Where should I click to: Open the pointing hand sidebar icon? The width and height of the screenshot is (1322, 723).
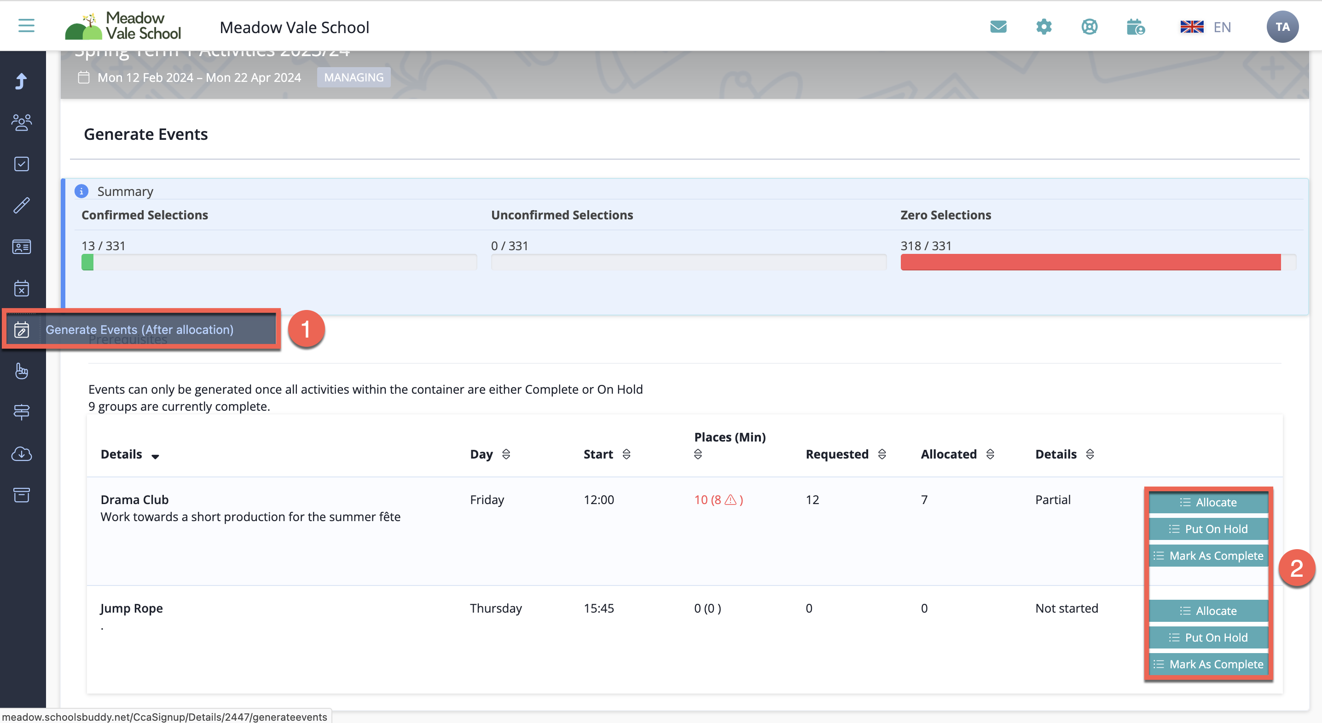click(x=22, y=371)
